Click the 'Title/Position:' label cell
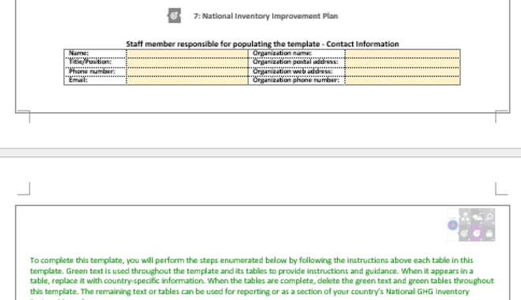The height and width of the screenshot is (300, 521). pyautogui.click(x=95, y=62)
